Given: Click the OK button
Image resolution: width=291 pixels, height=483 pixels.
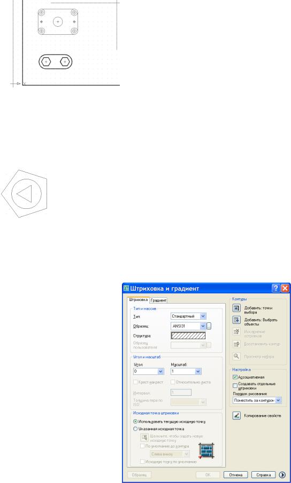Looking at the screenshot, I should coord(208,474).
